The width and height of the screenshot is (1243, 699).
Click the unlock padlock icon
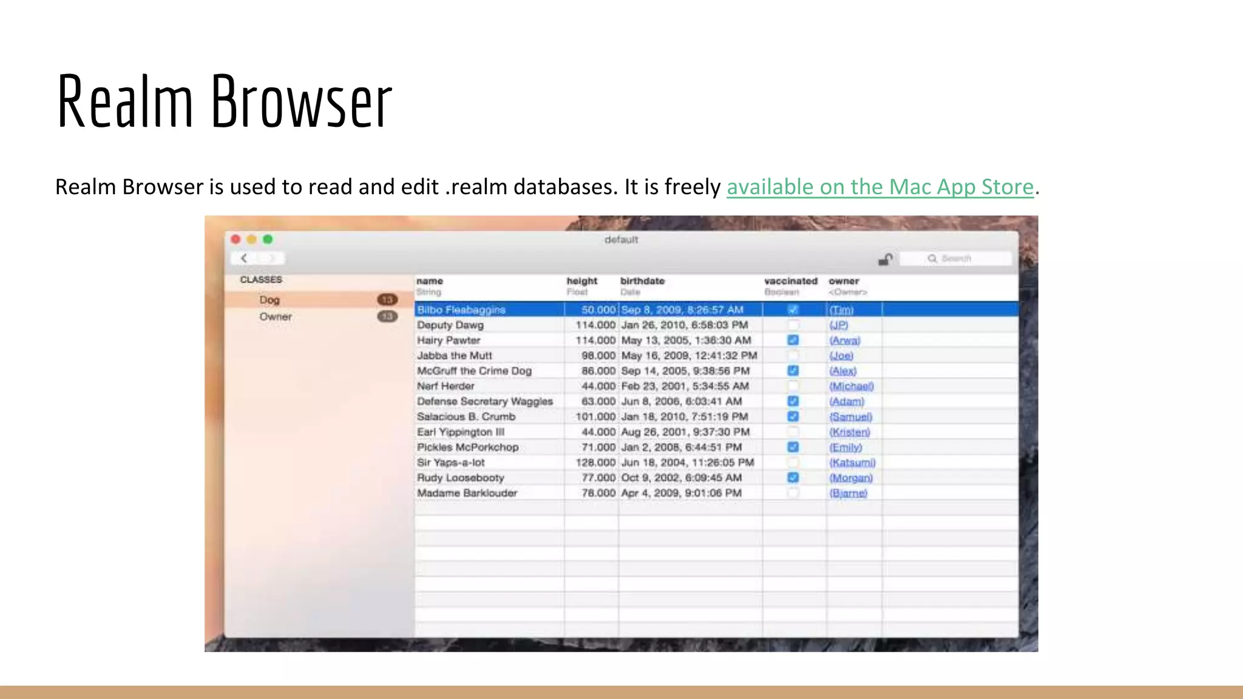[x=886, y=259]
